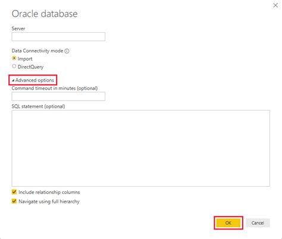Collapse the Advanced options section
Screen dimensions: 282x239
click(x=33, y=80)
